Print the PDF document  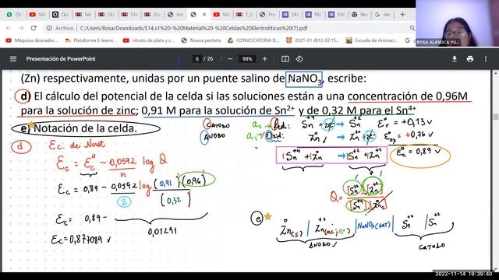(x=470, y=59)
